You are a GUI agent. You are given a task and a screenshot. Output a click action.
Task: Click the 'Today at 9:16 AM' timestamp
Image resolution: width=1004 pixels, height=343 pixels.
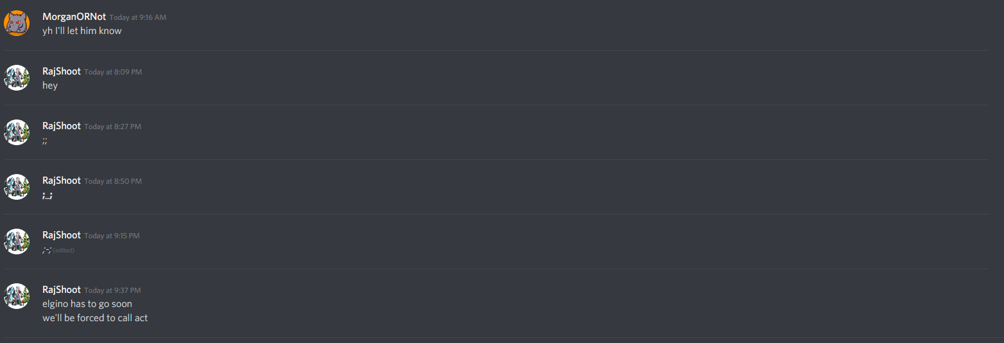point(138,17)
